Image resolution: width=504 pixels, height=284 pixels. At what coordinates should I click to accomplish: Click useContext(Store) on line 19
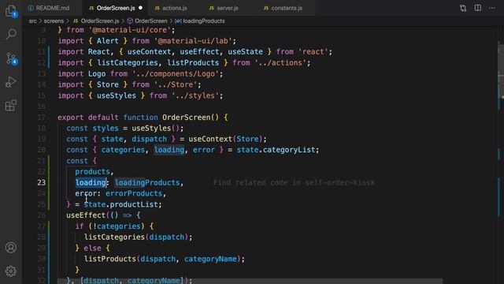pyautogui.click(x=226, y=139)
